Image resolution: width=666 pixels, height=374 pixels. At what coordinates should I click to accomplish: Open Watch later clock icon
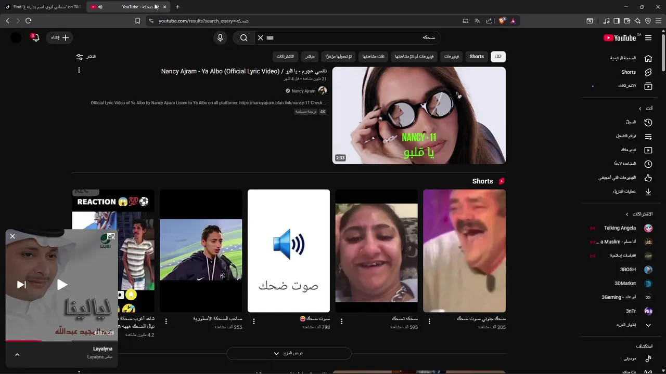tap(648, 164)
